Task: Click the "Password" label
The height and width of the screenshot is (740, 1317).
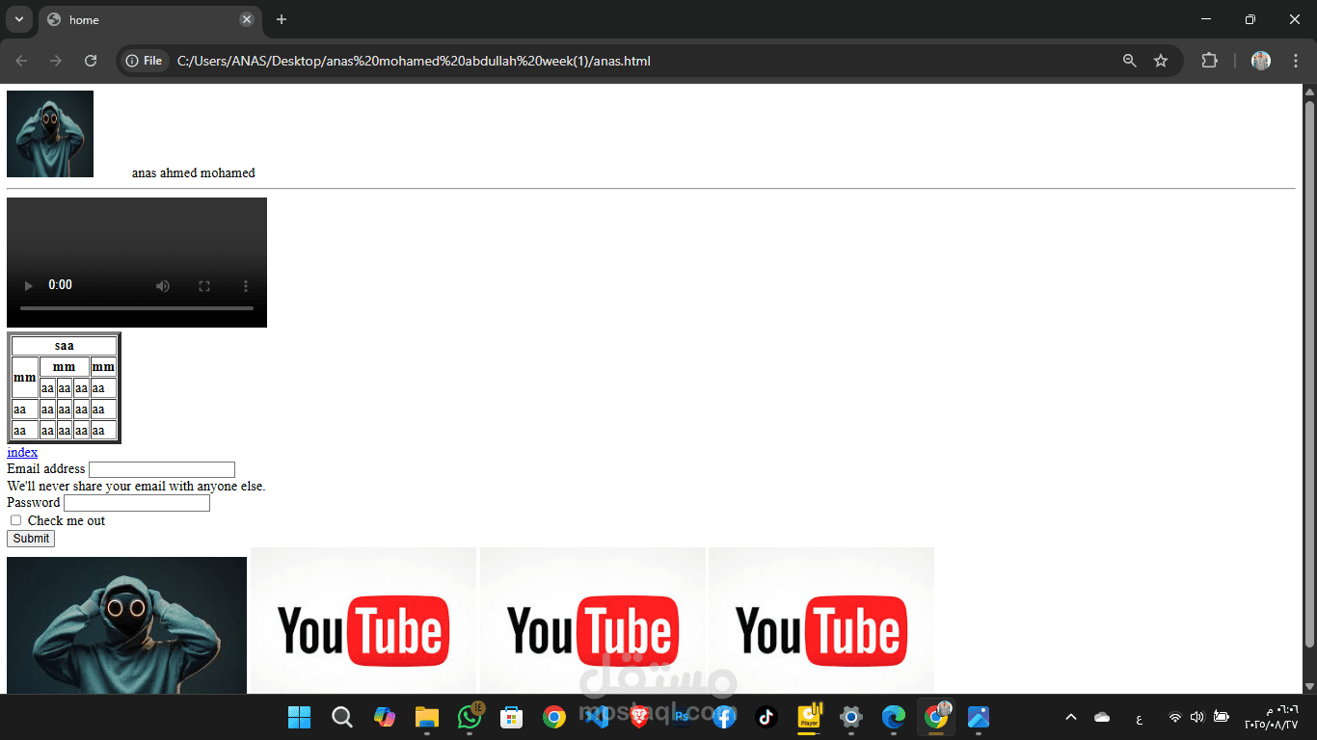Action: click(34, 503)
